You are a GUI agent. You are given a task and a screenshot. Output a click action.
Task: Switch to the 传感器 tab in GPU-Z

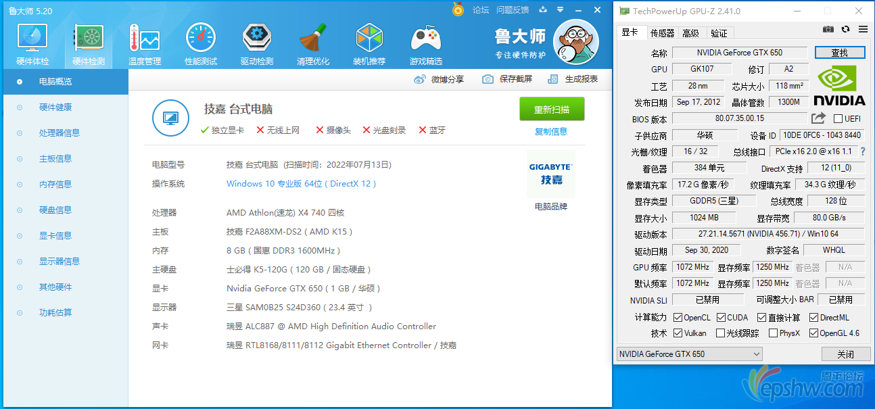coord(662,33)
